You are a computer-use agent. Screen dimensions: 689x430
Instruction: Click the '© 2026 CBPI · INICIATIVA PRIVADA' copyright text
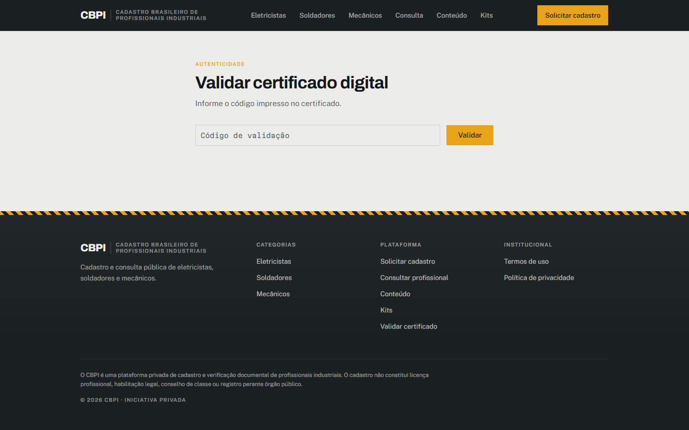pos(133,400)
